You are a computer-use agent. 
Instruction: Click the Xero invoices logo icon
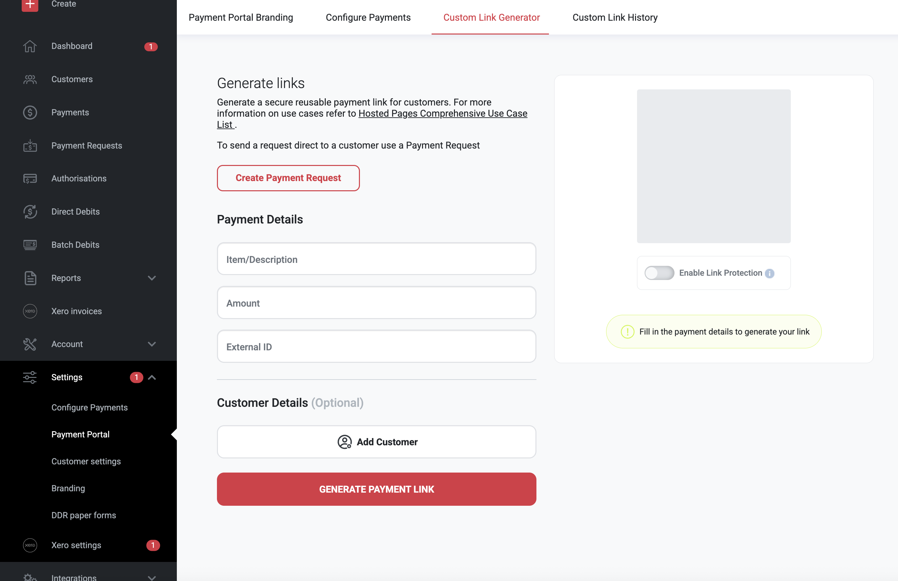click(30, 311)
